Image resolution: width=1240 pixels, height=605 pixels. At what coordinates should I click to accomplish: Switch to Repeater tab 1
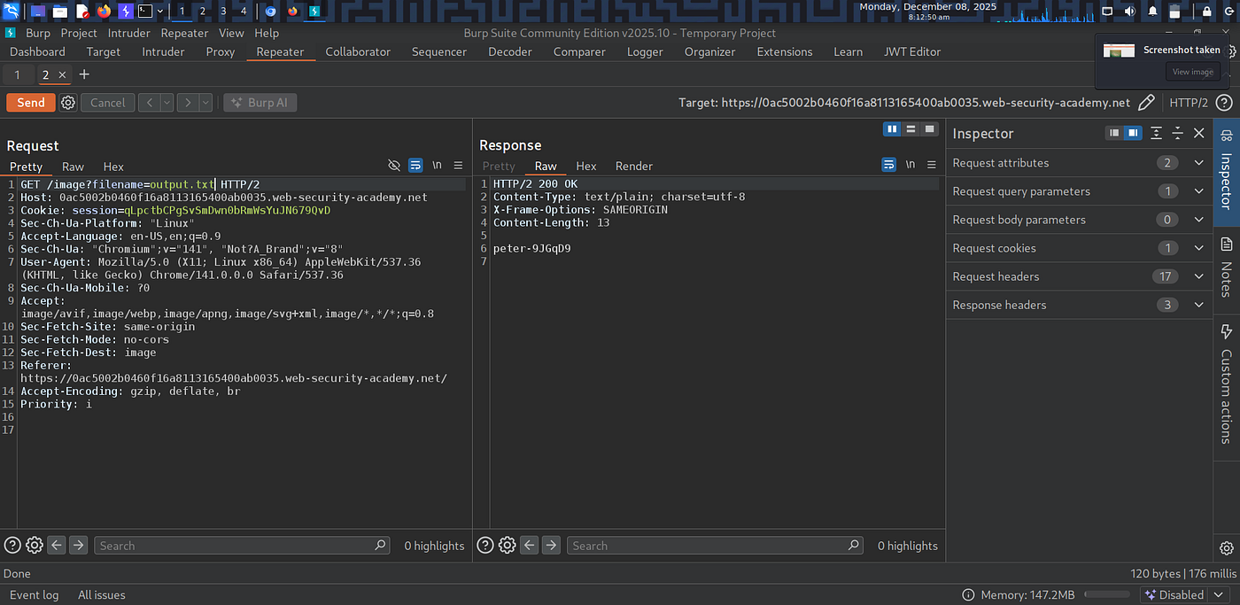click(17, 75)
